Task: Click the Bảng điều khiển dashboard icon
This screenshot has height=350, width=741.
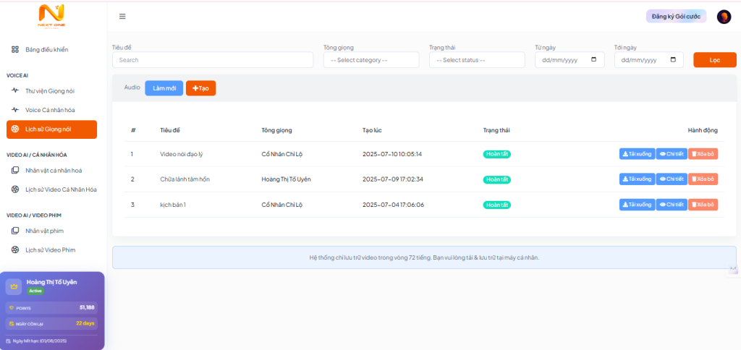Action: pos(15,49)
